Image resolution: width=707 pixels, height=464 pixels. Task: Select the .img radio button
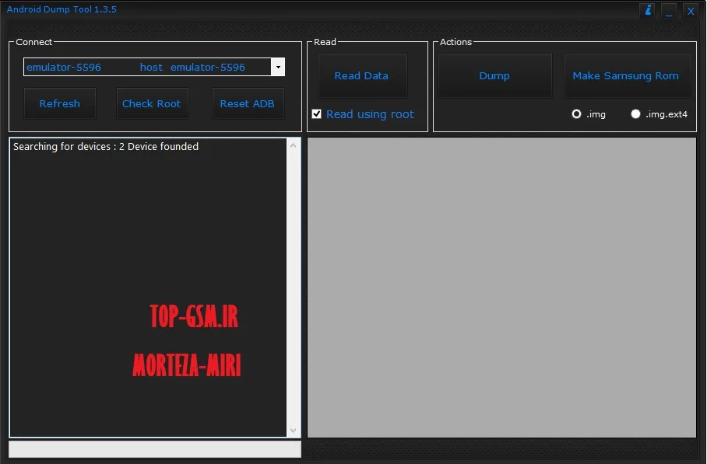tap(576, 113)
